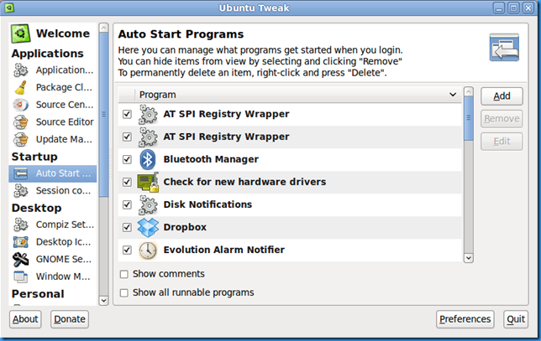
Task: Click the Window Manager windows icon
Action: [21, 276]
